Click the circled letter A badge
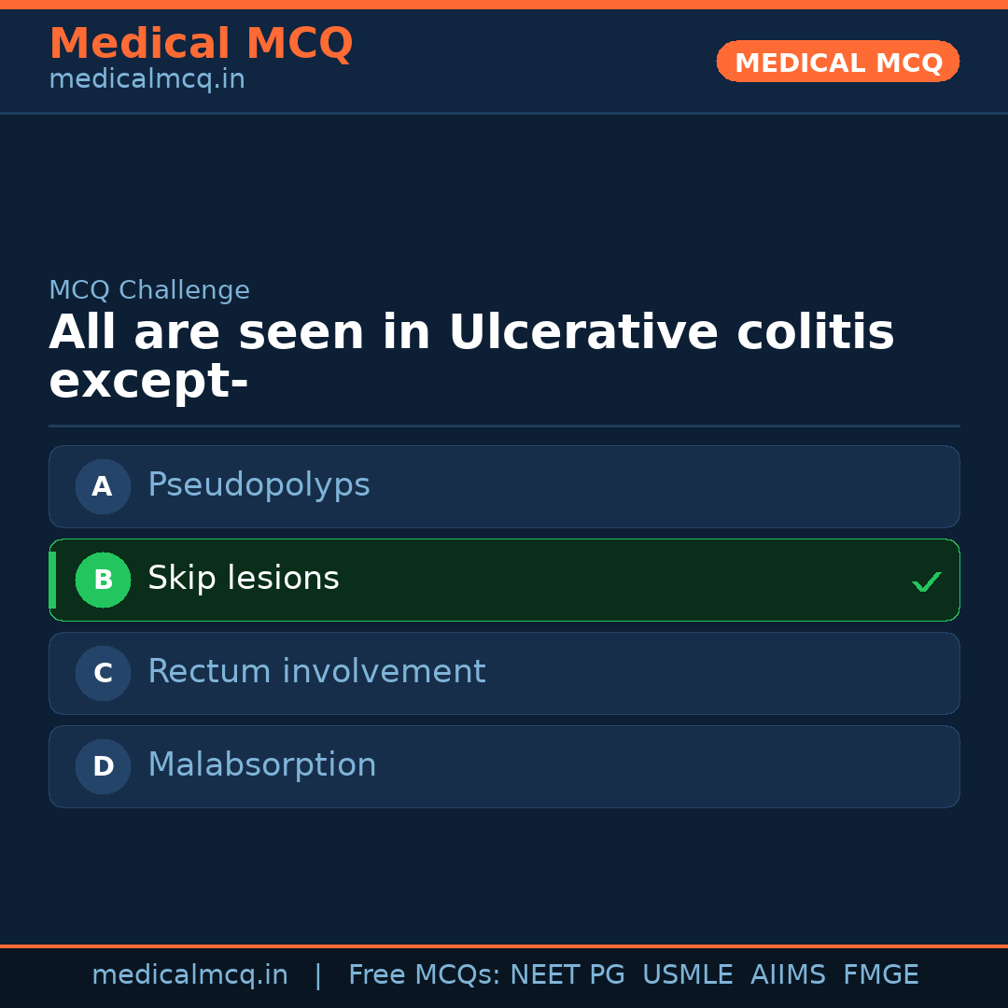1008x1008 pixels. 103,486
